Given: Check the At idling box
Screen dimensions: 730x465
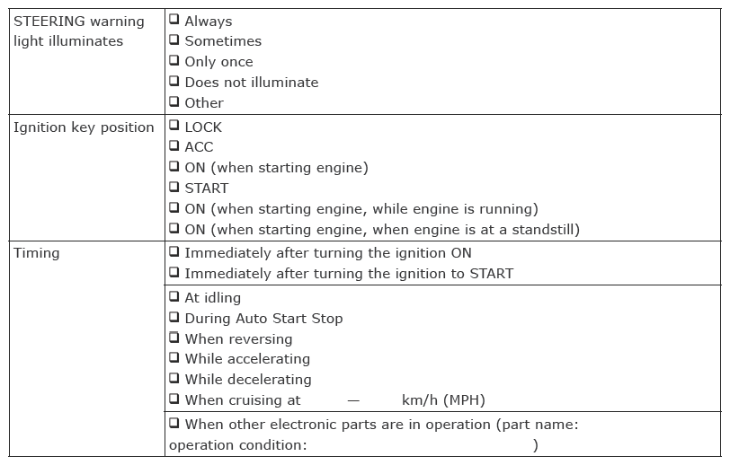Looking at the screenshot, I should 174,296.
